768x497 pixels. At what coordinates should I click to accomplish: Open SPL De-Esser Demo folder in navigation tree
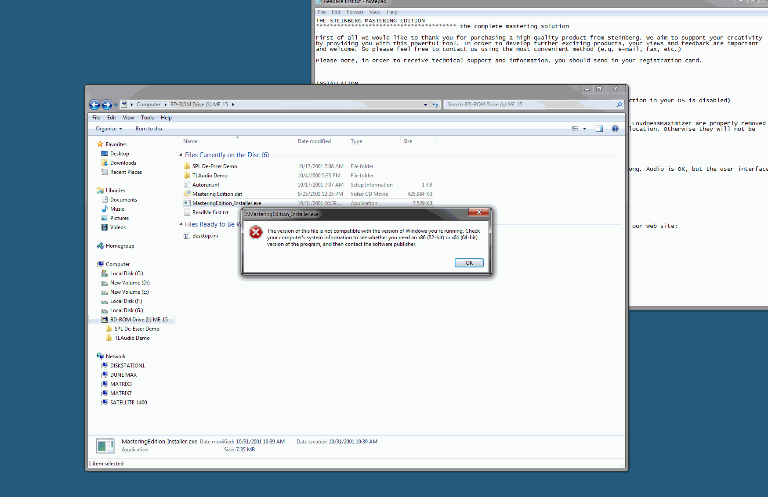coord(133,329)
